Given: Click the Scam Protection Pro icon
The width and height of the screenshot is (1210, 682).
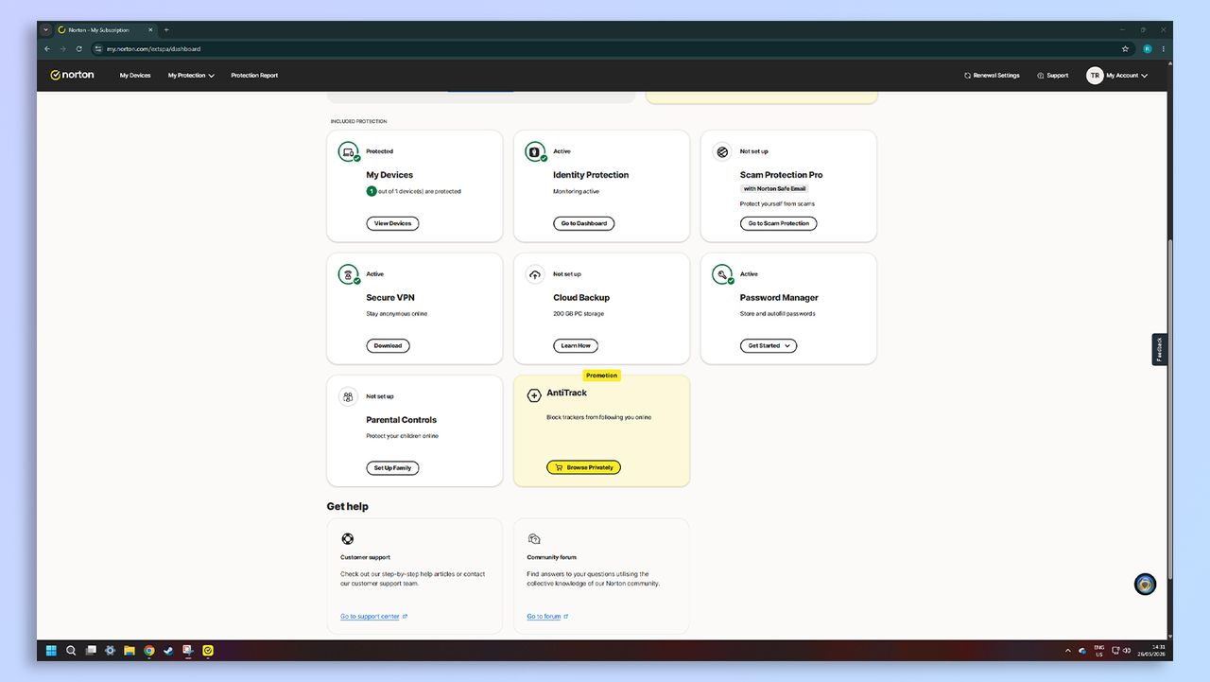Looking at the screenshot, I should 722,151.
